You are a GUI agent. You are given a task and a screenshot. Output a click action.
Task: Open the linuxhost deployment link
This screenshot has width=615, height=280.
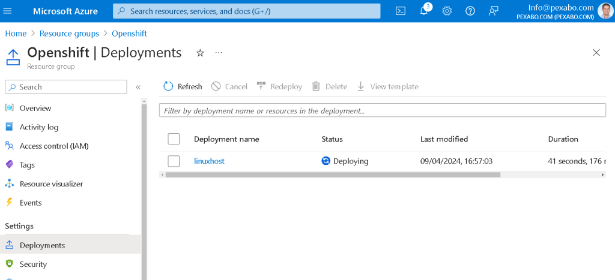coord(209,161)
